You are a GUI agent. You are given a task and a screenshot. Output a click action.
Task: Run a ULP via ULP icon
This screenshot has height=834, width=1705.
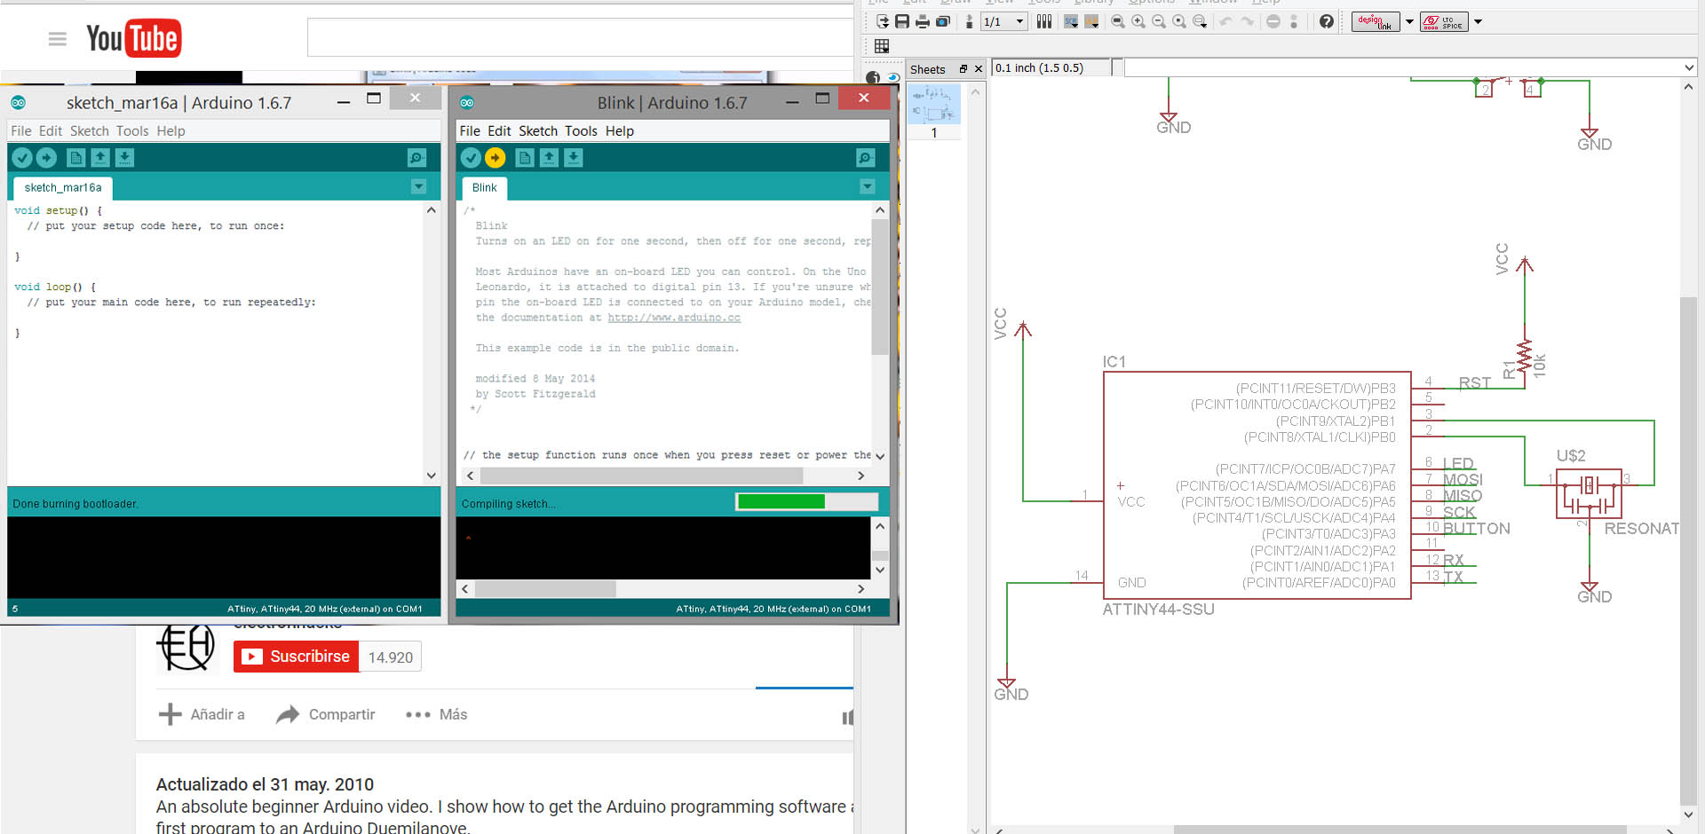1091,21
